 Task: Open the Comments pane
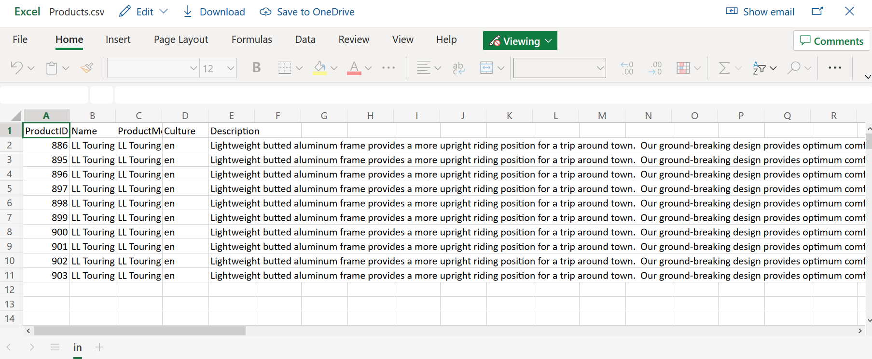coord(831,41)
